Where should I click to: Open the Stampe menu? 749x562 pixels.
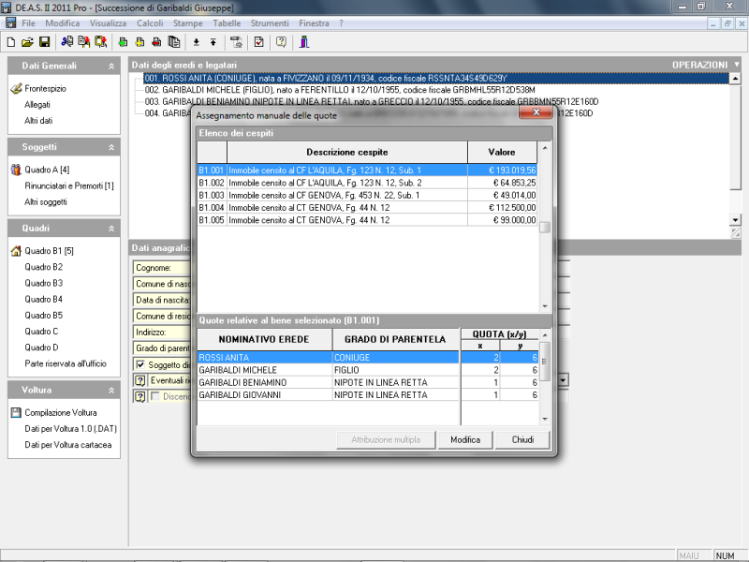188,22
